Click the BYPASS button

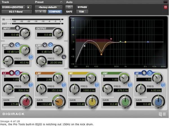pos(82,7)
